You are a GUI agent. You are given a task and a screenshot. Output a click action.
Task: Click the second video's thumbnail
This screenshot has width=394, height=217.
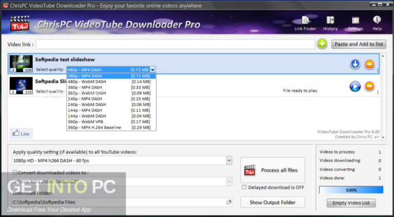(x=21, y=85)
